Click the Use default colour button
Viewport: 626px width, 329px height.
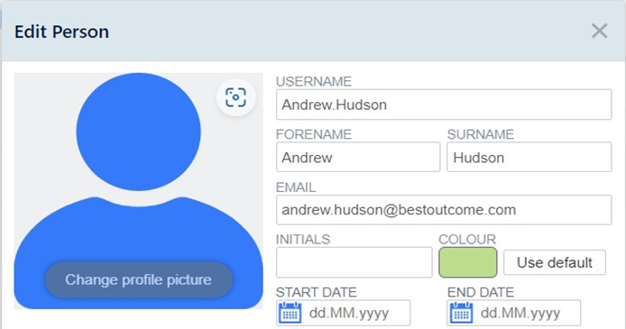tap(555, 262)
